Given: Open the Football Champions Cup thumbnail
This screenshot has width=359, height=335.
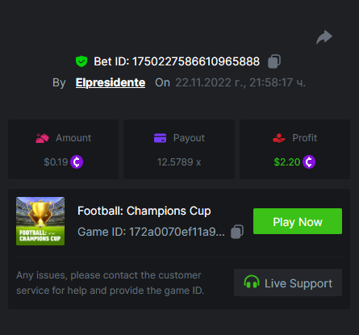Looking at the screenshot, I should pos(40,221).
